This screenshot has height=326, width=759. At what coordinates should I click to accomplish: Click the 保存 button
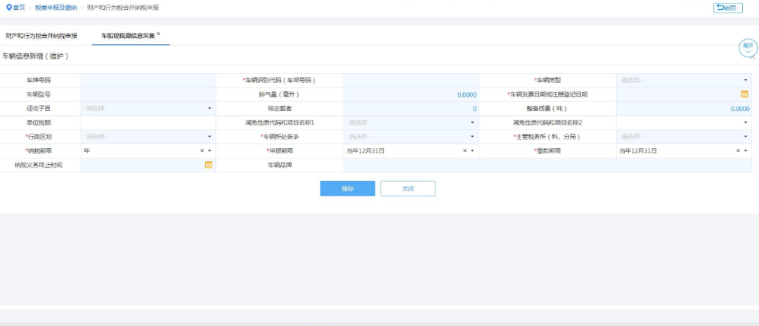(347, 189)
